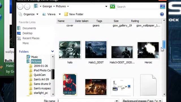Select the Heroic image thumbnail

click(148, 50)
